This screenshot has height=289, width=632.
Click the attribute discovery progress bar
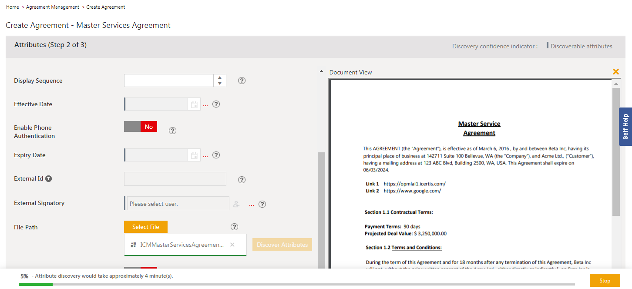point(296,285)
